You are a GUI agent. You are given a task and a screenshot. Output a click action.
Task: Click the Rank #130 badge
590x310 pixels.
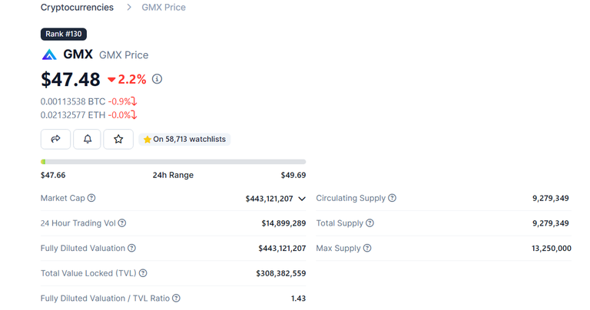pyautogui.click(x=64, y=35)
